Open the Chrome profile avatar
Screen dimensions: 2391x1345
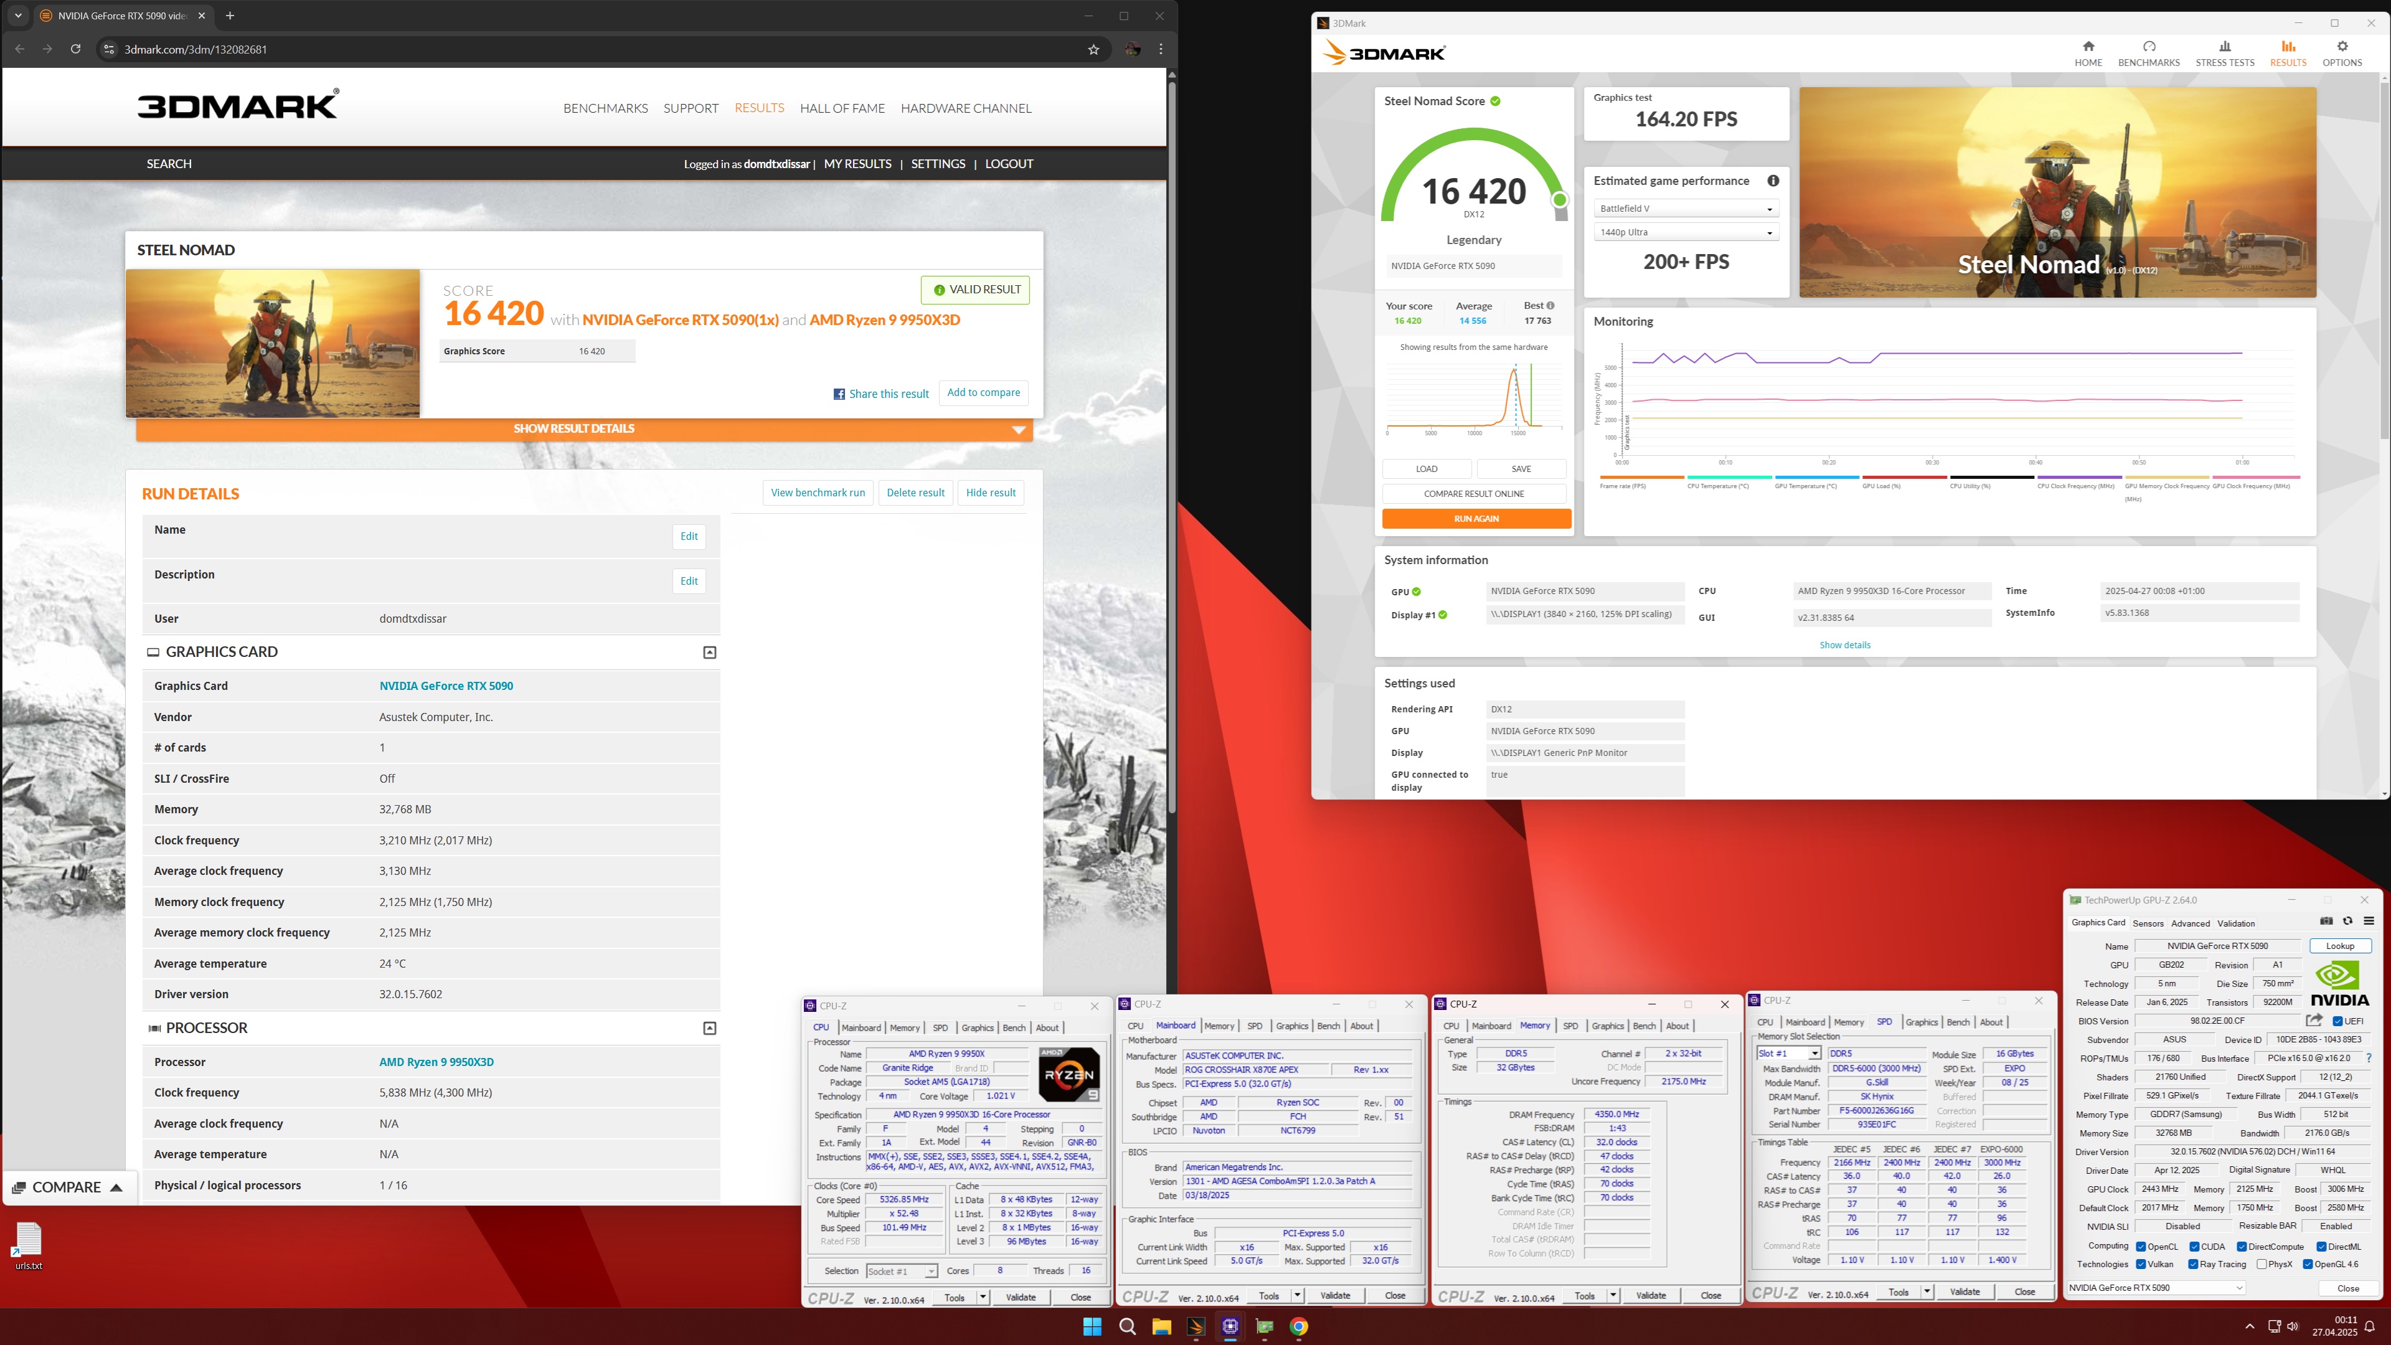tap(1133, 49)
